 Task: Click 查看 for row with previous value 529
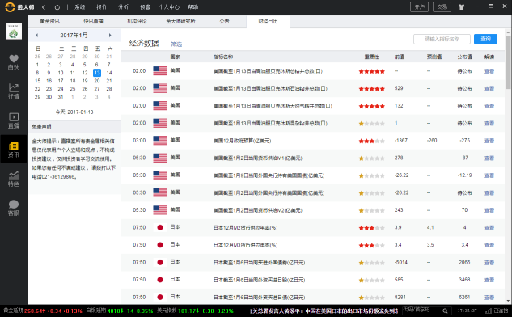click(489, 88)
